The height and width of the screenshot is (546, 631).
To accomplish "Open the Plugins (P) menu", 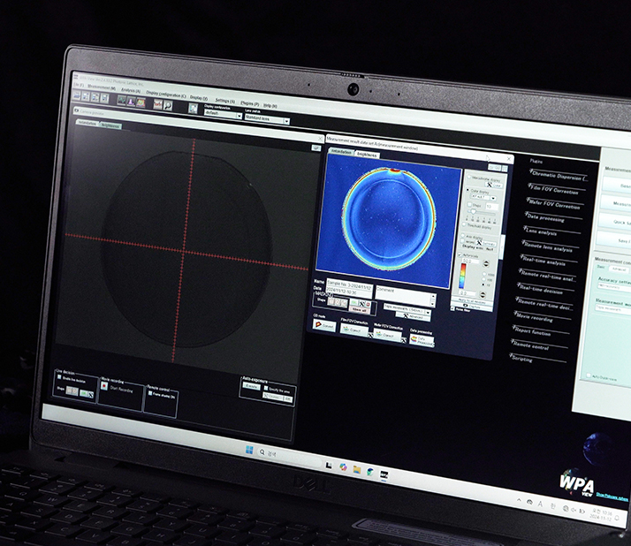I will [249, 103].
